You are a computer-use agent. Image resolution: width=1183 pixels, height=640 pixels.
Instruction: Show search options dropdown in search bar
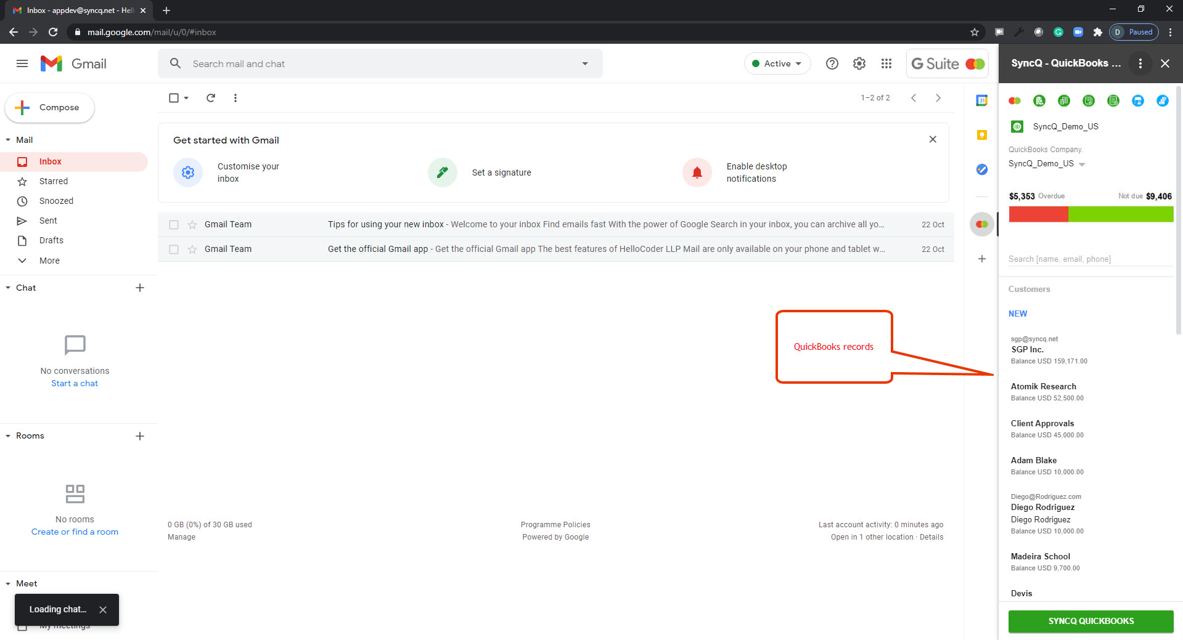(x=585, y=63)
